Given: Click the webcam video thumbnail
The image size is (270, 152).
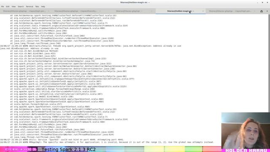Looking at the screenshot, I should pyautogui.click(x=246, y=130).
